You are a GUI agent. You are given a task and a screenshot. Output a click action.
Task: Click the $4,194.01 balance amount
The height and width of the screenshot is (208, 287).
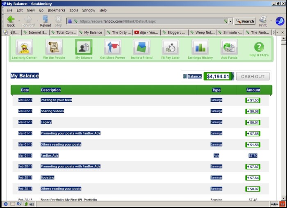point(218,76)
